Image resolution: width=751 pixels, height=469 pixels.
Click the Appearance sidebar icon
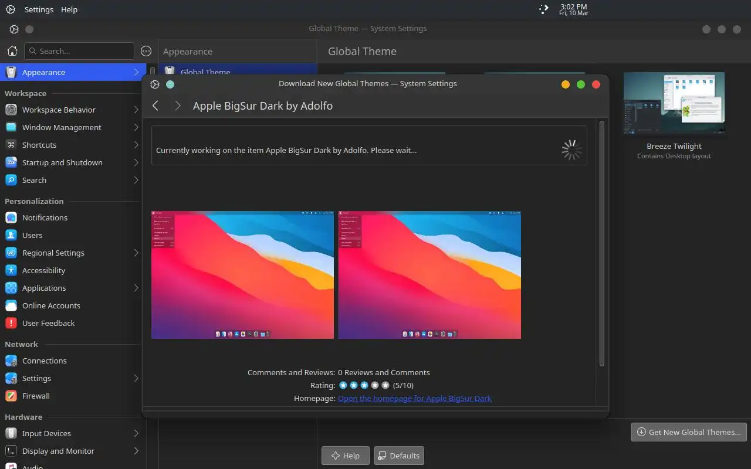tap(11, 72)
